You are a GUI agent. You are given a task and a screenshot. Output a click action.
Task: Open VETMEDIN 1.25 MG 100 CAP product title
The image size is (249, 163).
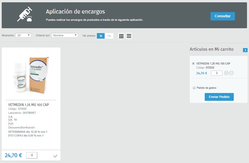coord(28,105)
